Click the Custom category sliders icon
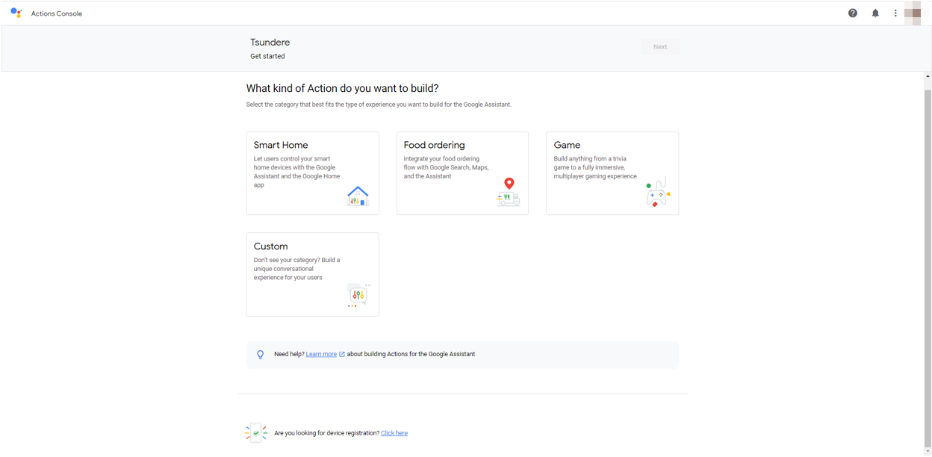 pyautogui.click(x=358, y=295)
